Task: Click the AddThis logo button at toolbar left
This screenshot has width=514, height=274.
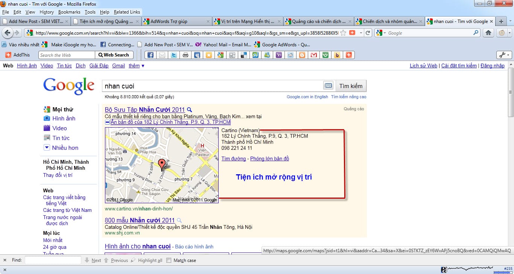Action: click(17, 55)
